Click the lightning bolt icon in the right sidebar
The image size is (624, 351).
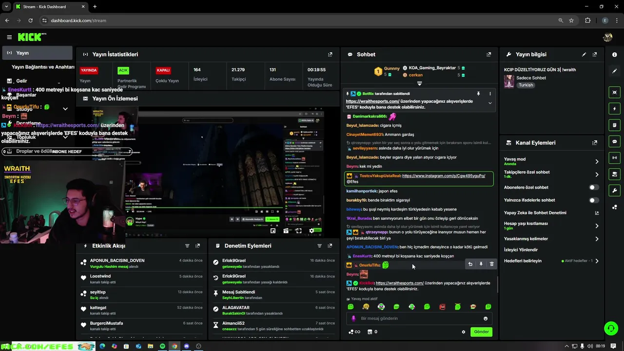pos(615,109)
